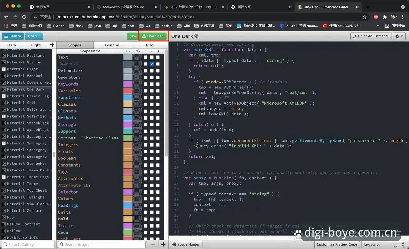
Task: Bookmark page with star icon
Action: point(365,17)
